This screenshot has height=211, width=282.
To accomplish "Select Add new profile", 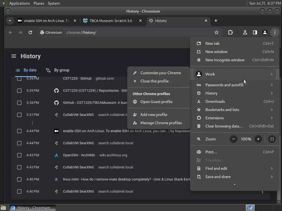I will coord(159,115).
